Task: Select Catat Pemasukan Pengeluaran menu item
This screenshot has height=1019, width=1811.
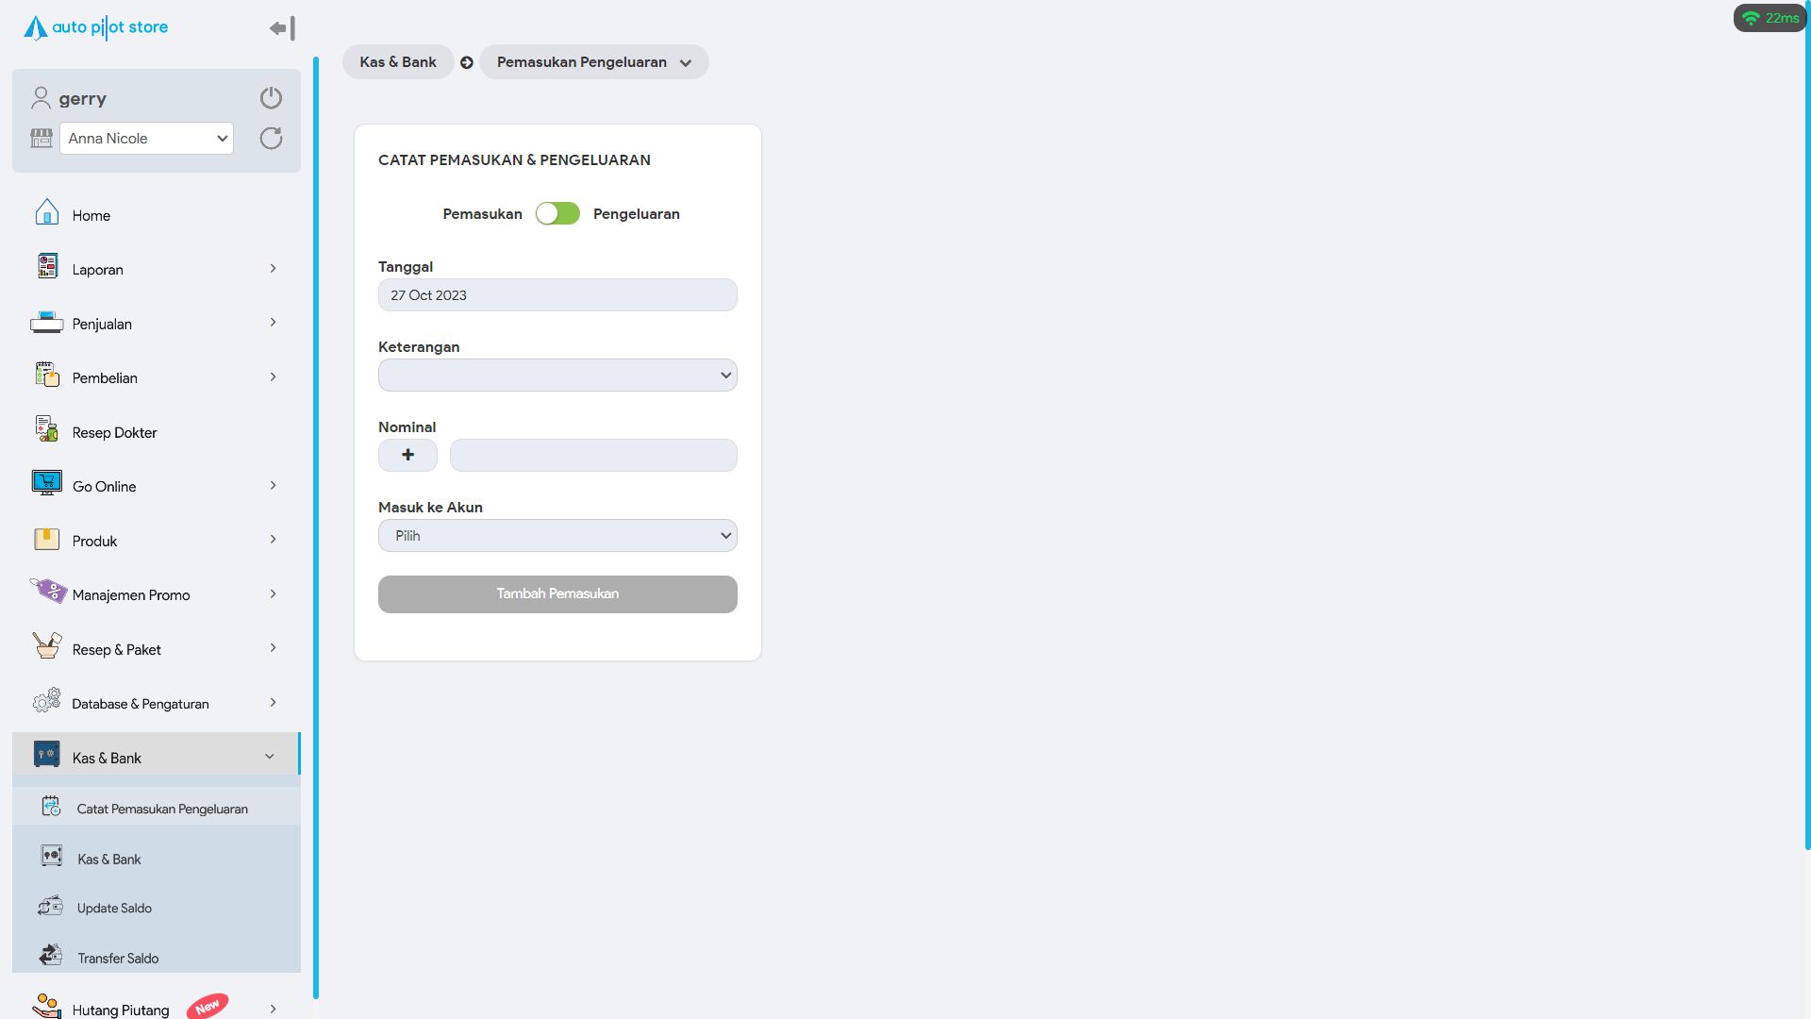Action: 162,809
